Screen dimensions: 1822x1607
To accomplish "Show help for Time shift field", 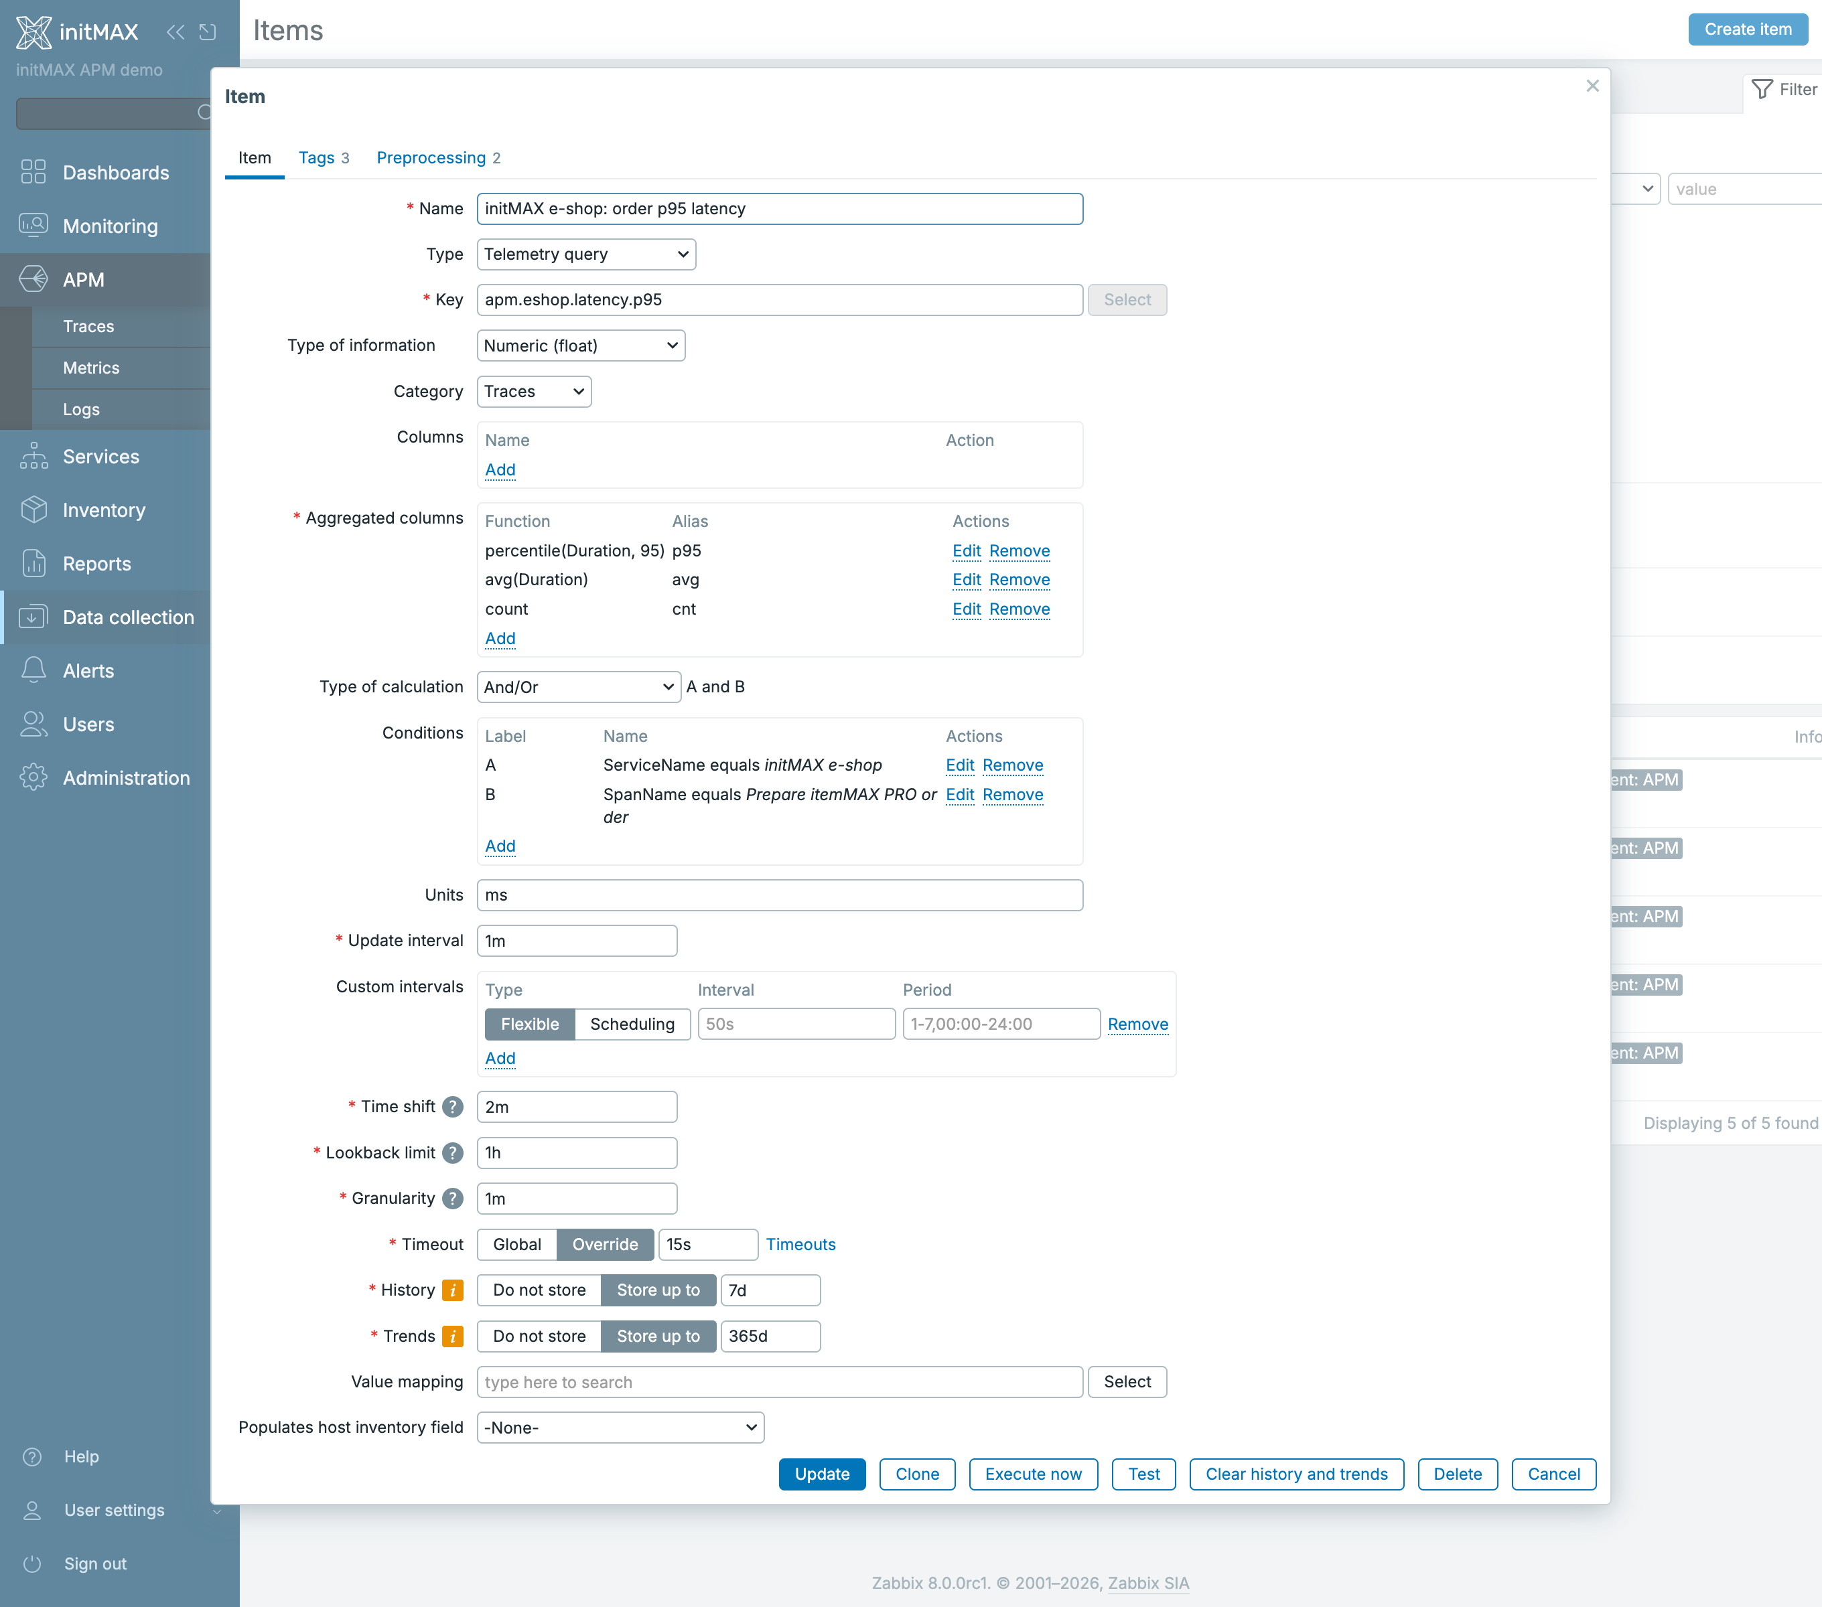I will click(453, 1106).
